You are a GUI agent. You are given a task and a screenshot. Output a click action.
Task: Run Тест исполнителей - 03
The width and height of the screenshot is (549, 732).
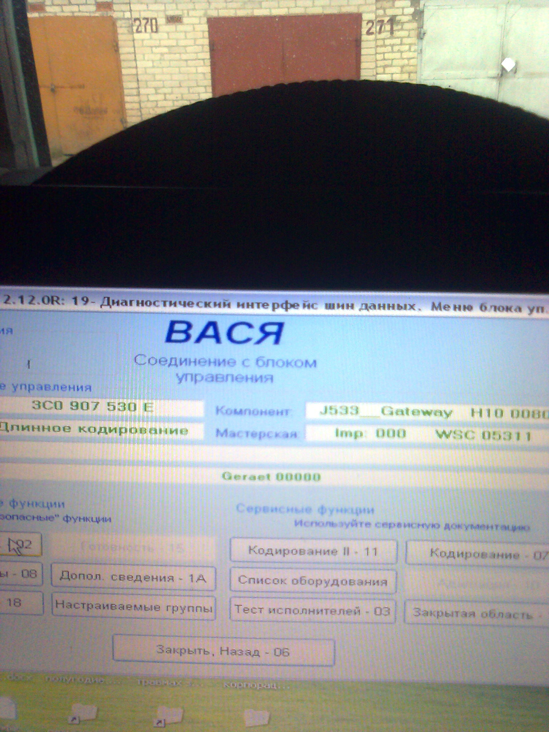click(312, 610)
